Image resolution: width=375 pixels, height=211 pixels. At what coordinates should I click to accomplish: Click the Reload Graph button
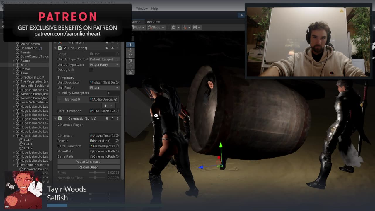pos(88,167)
